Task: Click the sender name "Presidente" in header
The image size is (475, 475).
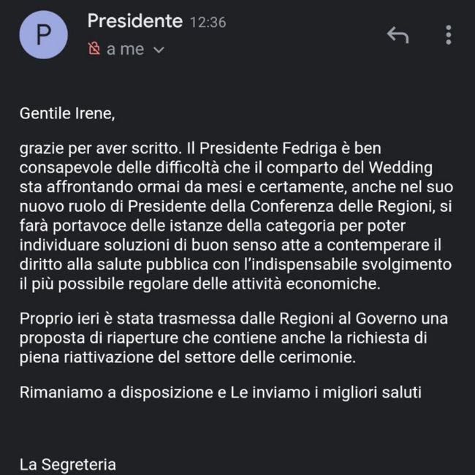Action: click(134, 21)
